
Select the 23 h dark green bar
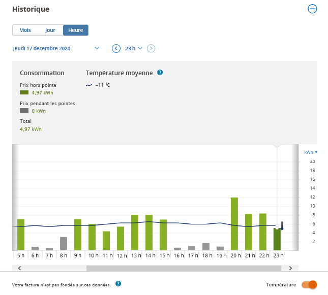click(276, 240)
